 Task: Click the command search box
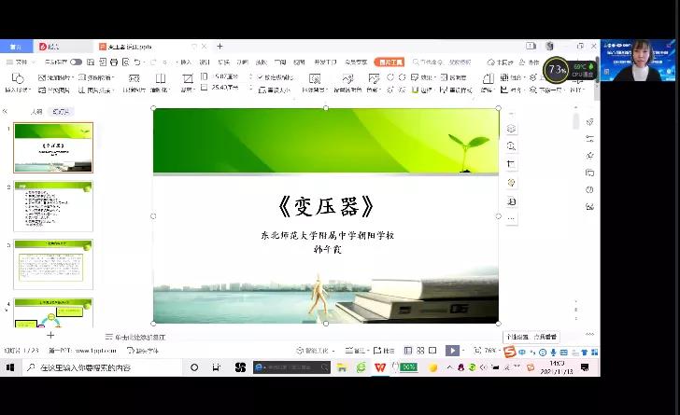(442, 62)
